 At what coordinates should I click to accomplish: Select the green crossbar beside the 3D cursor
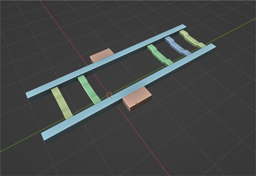(x=89, y=89)
